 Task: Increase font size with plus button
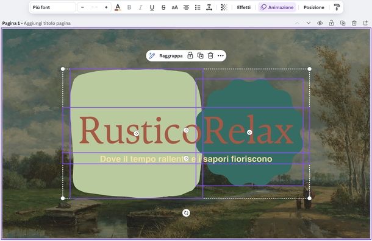[106, 7]
